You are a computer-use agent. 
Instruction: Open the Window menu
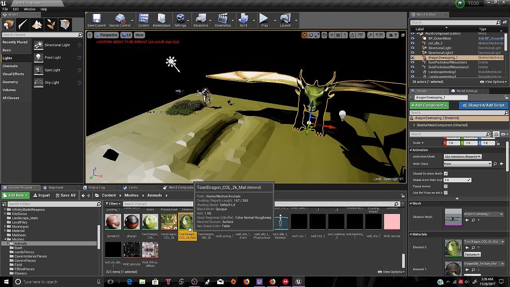coord(29,9)
